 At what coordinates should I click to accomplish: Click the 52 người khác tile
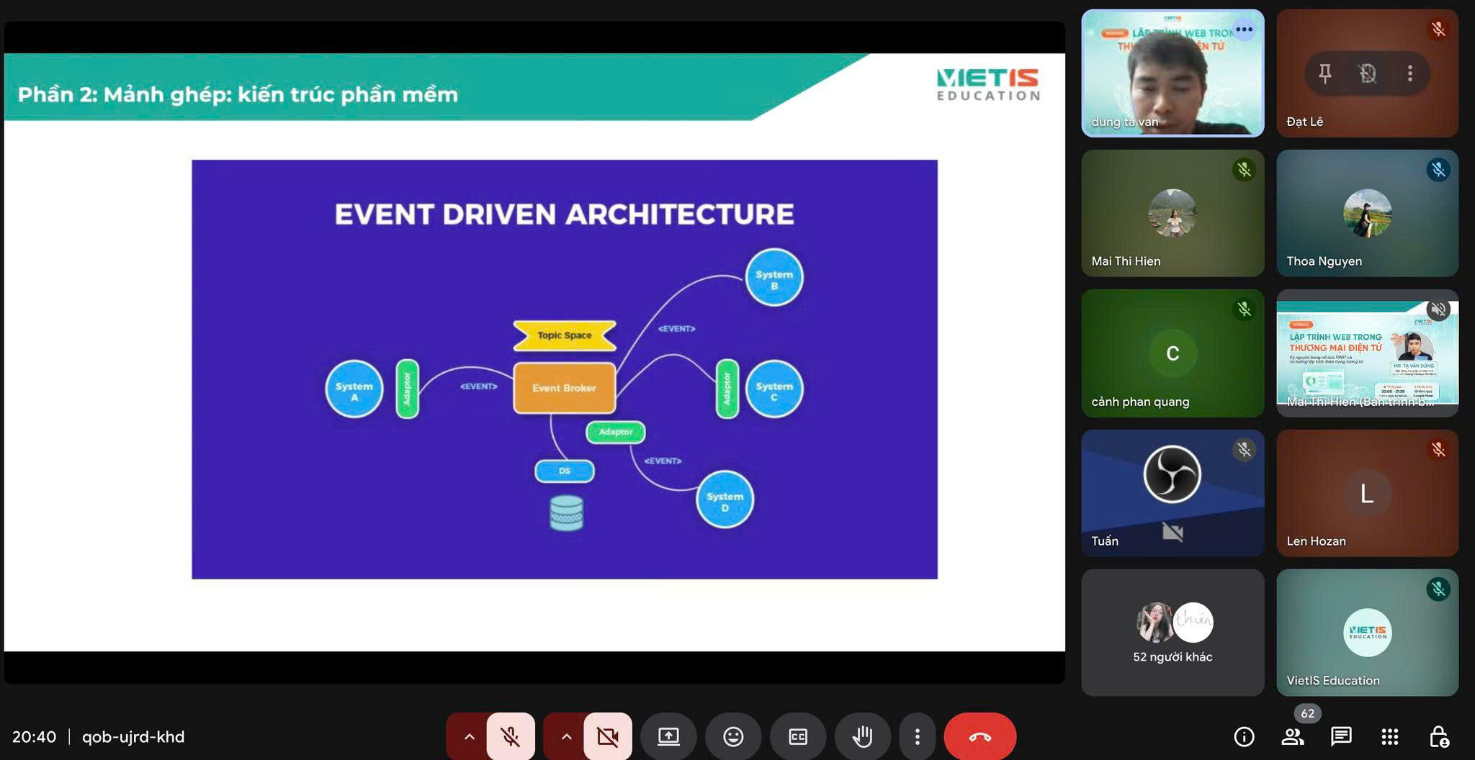coord(1173,633)
